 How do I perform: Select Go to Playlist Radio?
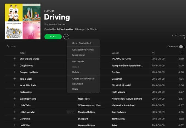tap(82, 43)
